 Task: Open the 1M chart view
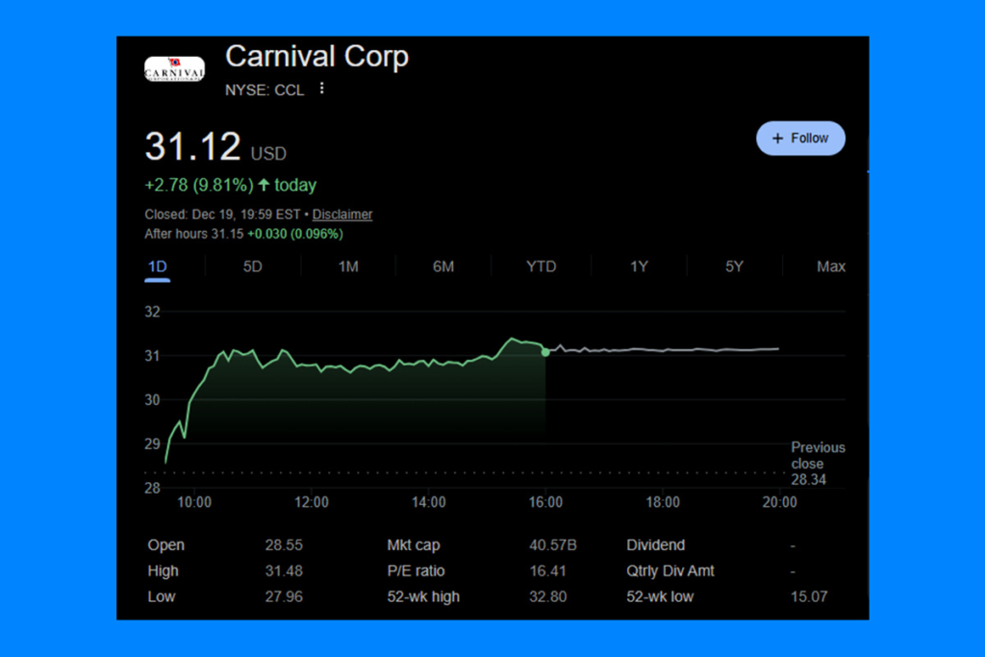[347, 265]
